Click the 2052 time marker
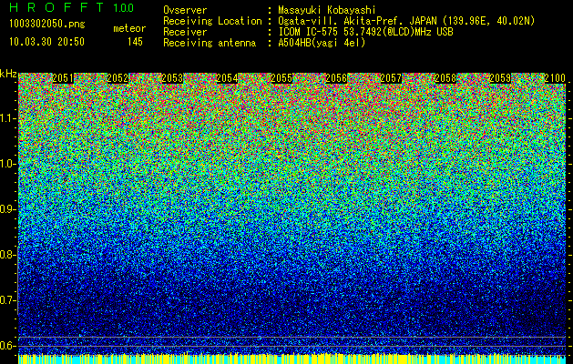 pos(118,78)
